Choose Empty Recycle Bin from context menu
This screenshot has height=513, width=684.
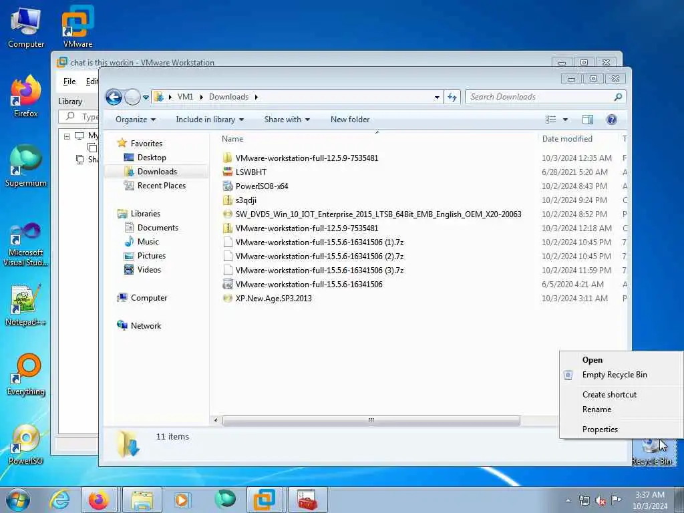[x=615, y=375]
